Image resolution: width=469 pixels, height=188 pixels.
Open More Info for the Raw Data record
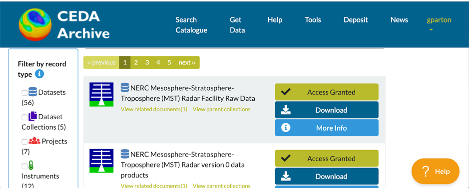click(327, 128)
